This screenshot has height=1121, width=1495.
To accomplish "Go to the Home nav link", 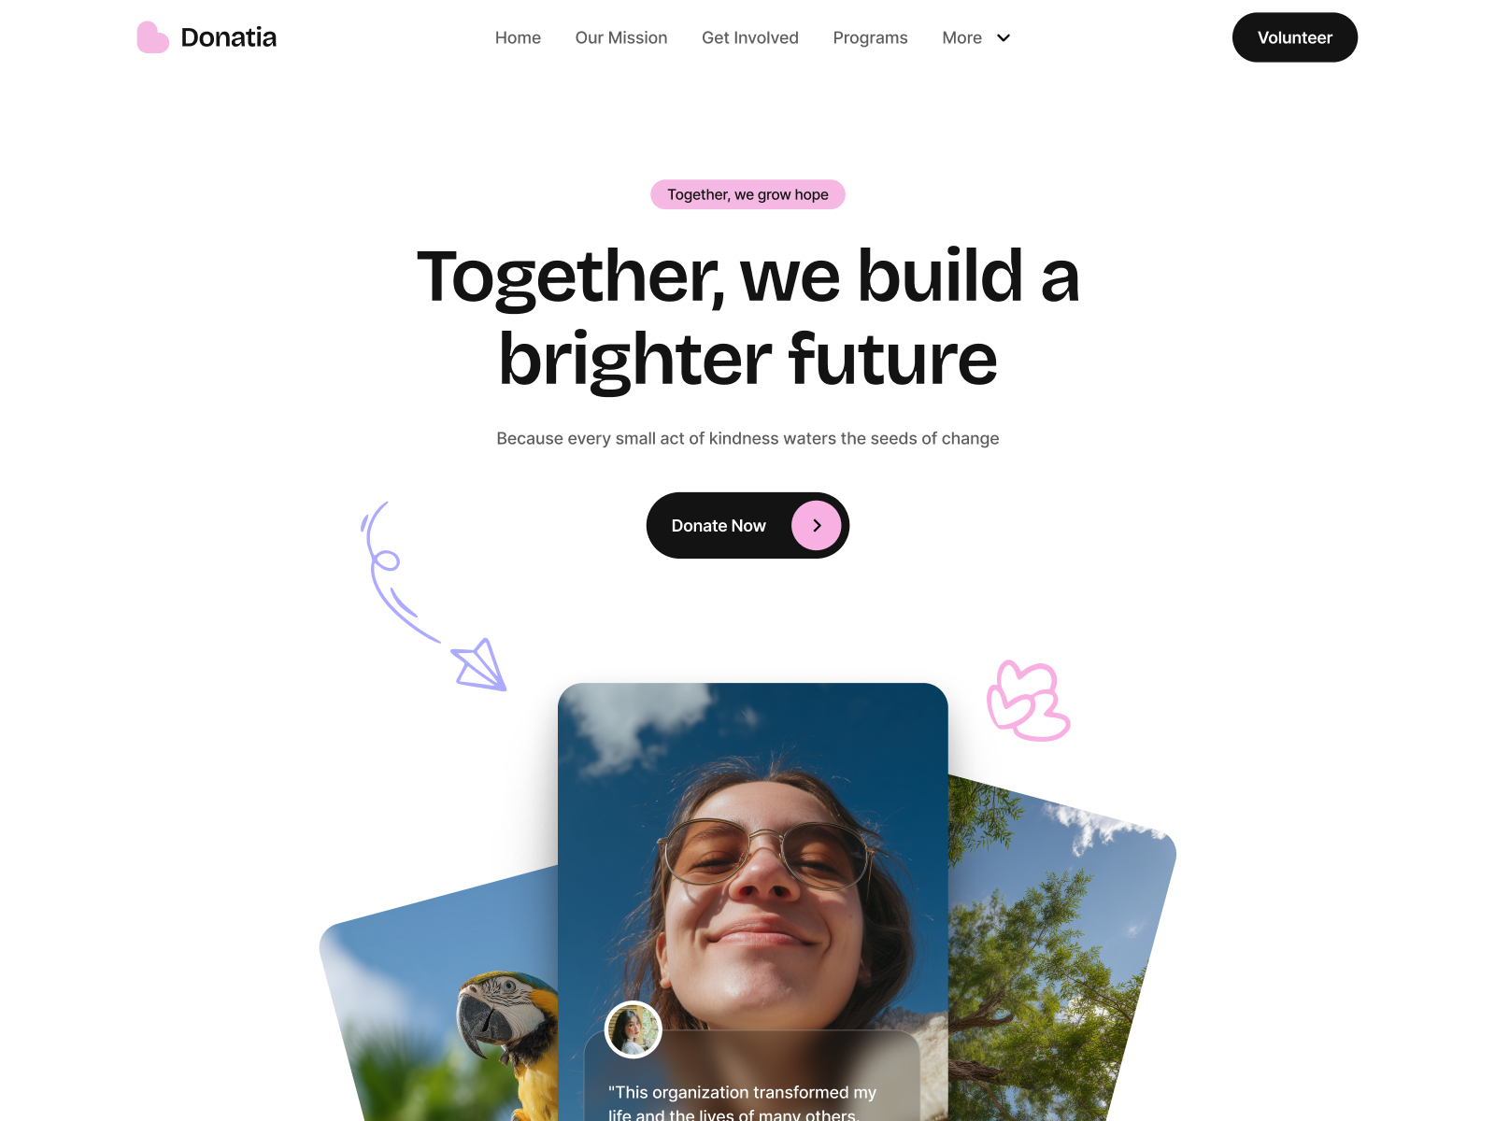I will [518, 37].
